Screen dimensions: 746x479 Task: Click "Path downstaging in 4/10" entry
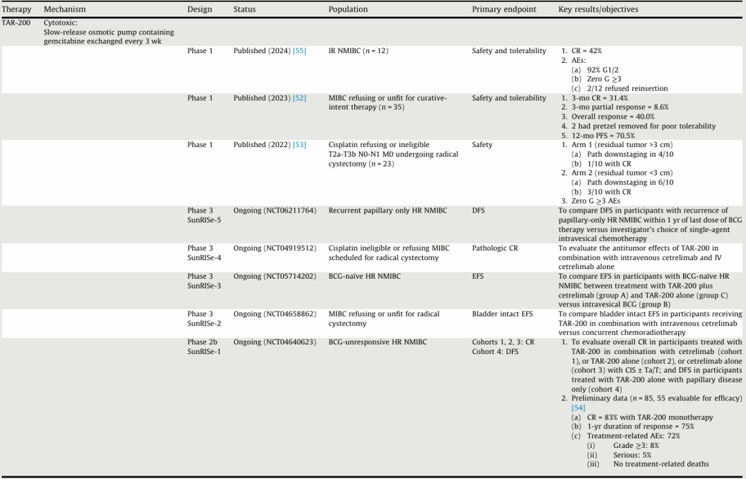pos(630,154)
